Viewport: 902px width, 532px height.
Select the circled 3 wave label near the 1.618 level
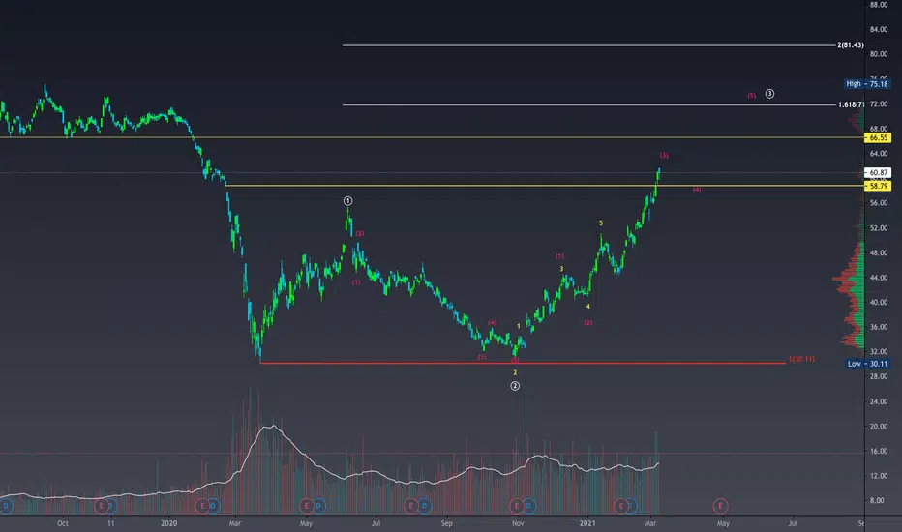[769, 94]
